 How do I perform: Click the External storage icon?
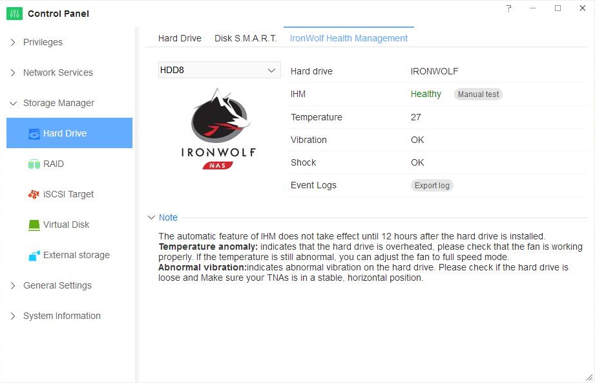[34, 256]
